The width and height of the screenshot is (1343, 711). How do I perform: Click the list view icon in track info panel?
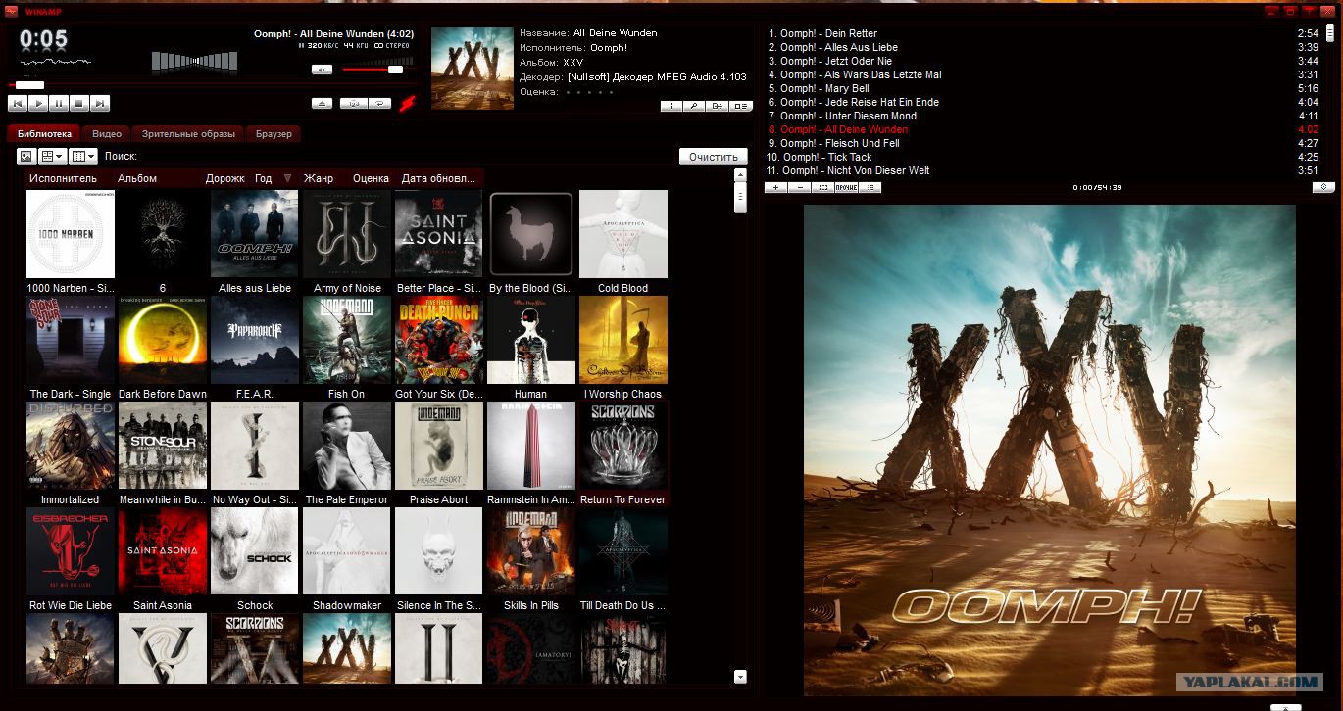click(x=741, y=106)
